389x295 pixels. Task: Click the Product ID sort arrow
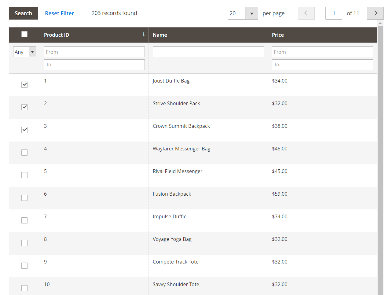point(143,35)
